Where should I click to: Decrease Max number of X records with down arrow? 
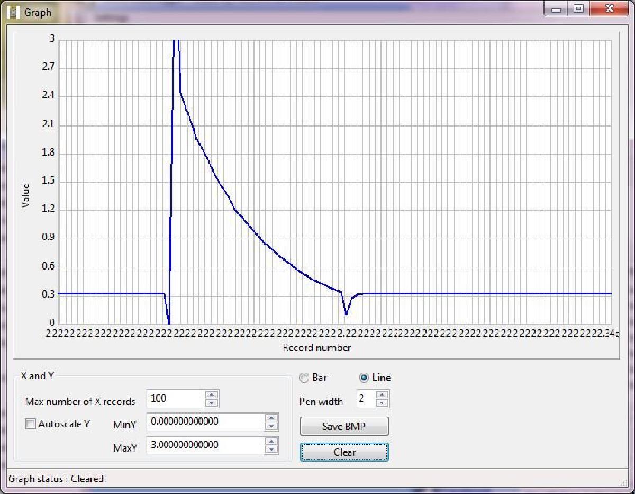click(x=212, y=403)
